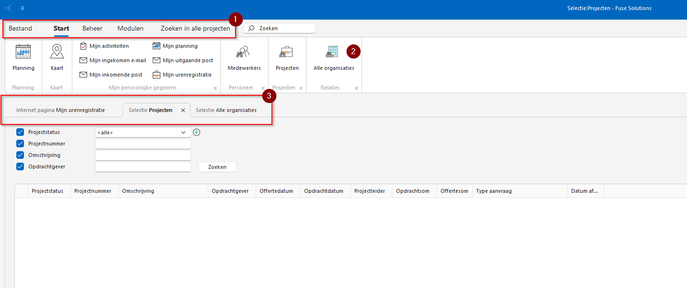Click the Zoeken search box in ribbon bar

(280, 28)
